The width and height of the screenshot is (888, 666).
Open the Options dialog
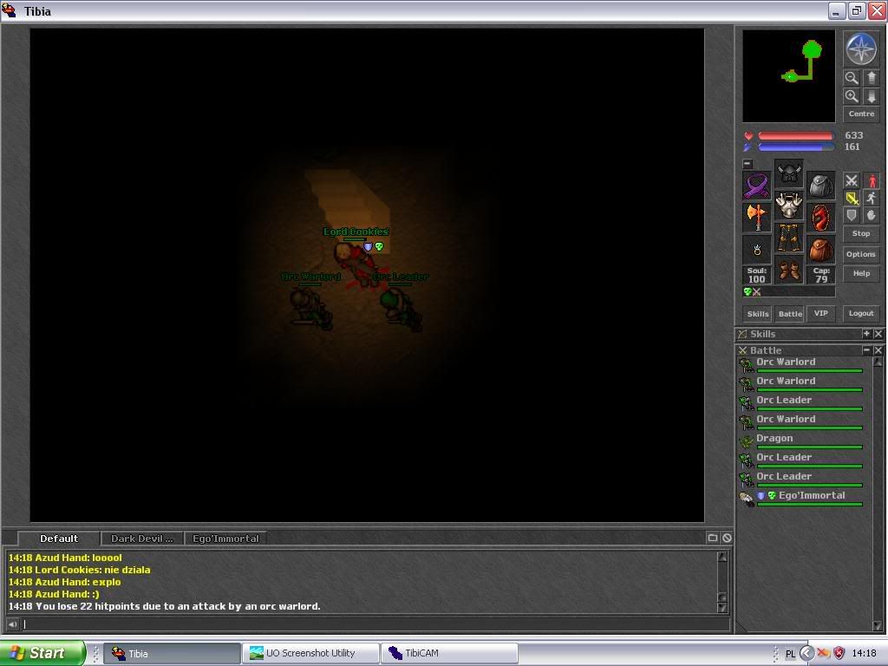click(861, 254)
